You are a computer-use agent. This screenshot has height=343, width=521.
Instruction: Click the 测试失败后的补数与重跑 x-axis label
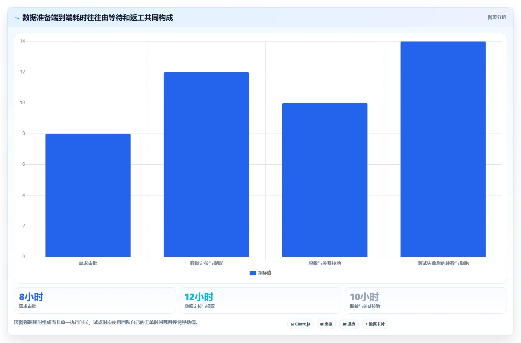(443, 263)
